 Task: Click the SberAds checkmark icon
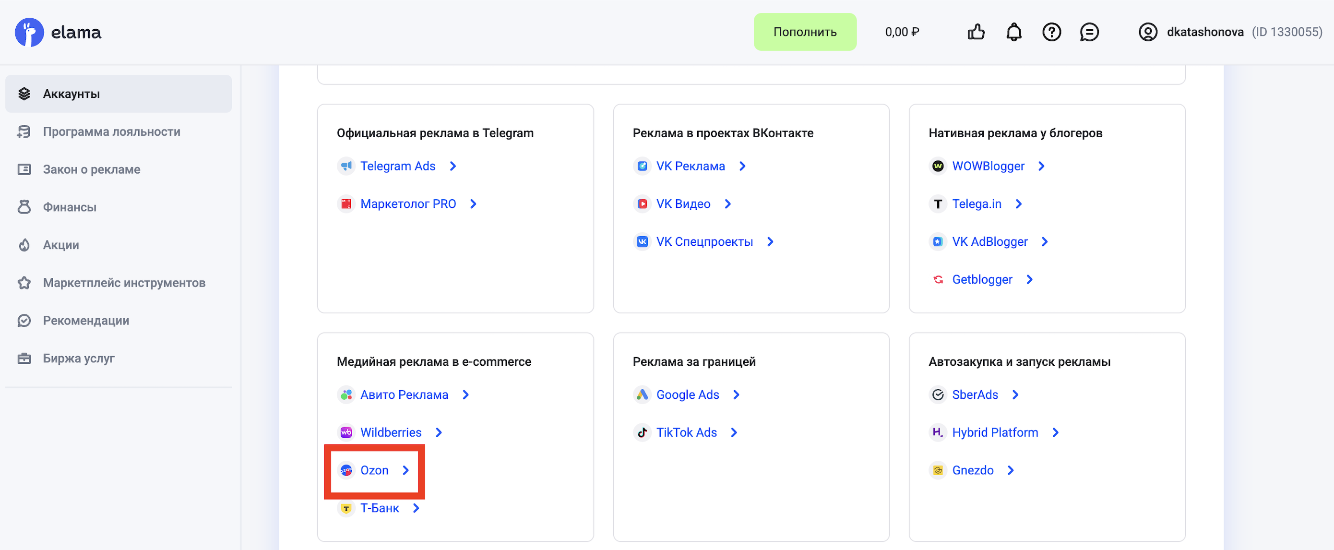tap(938, 395)
